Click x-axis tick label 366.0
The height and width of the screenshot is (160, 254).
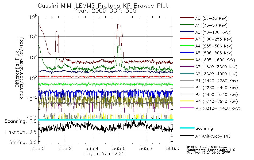tap(173, 148)
